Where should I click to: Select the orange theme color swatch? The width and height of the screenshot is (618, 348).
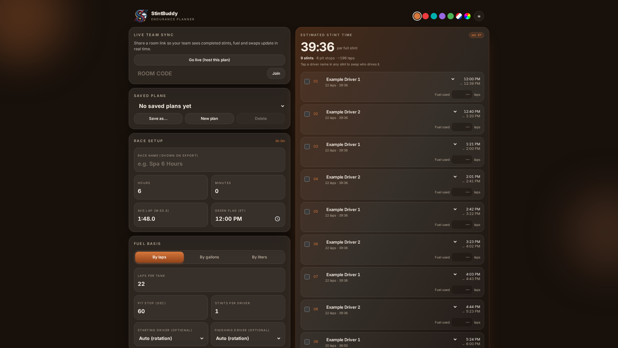pos(417,16)
